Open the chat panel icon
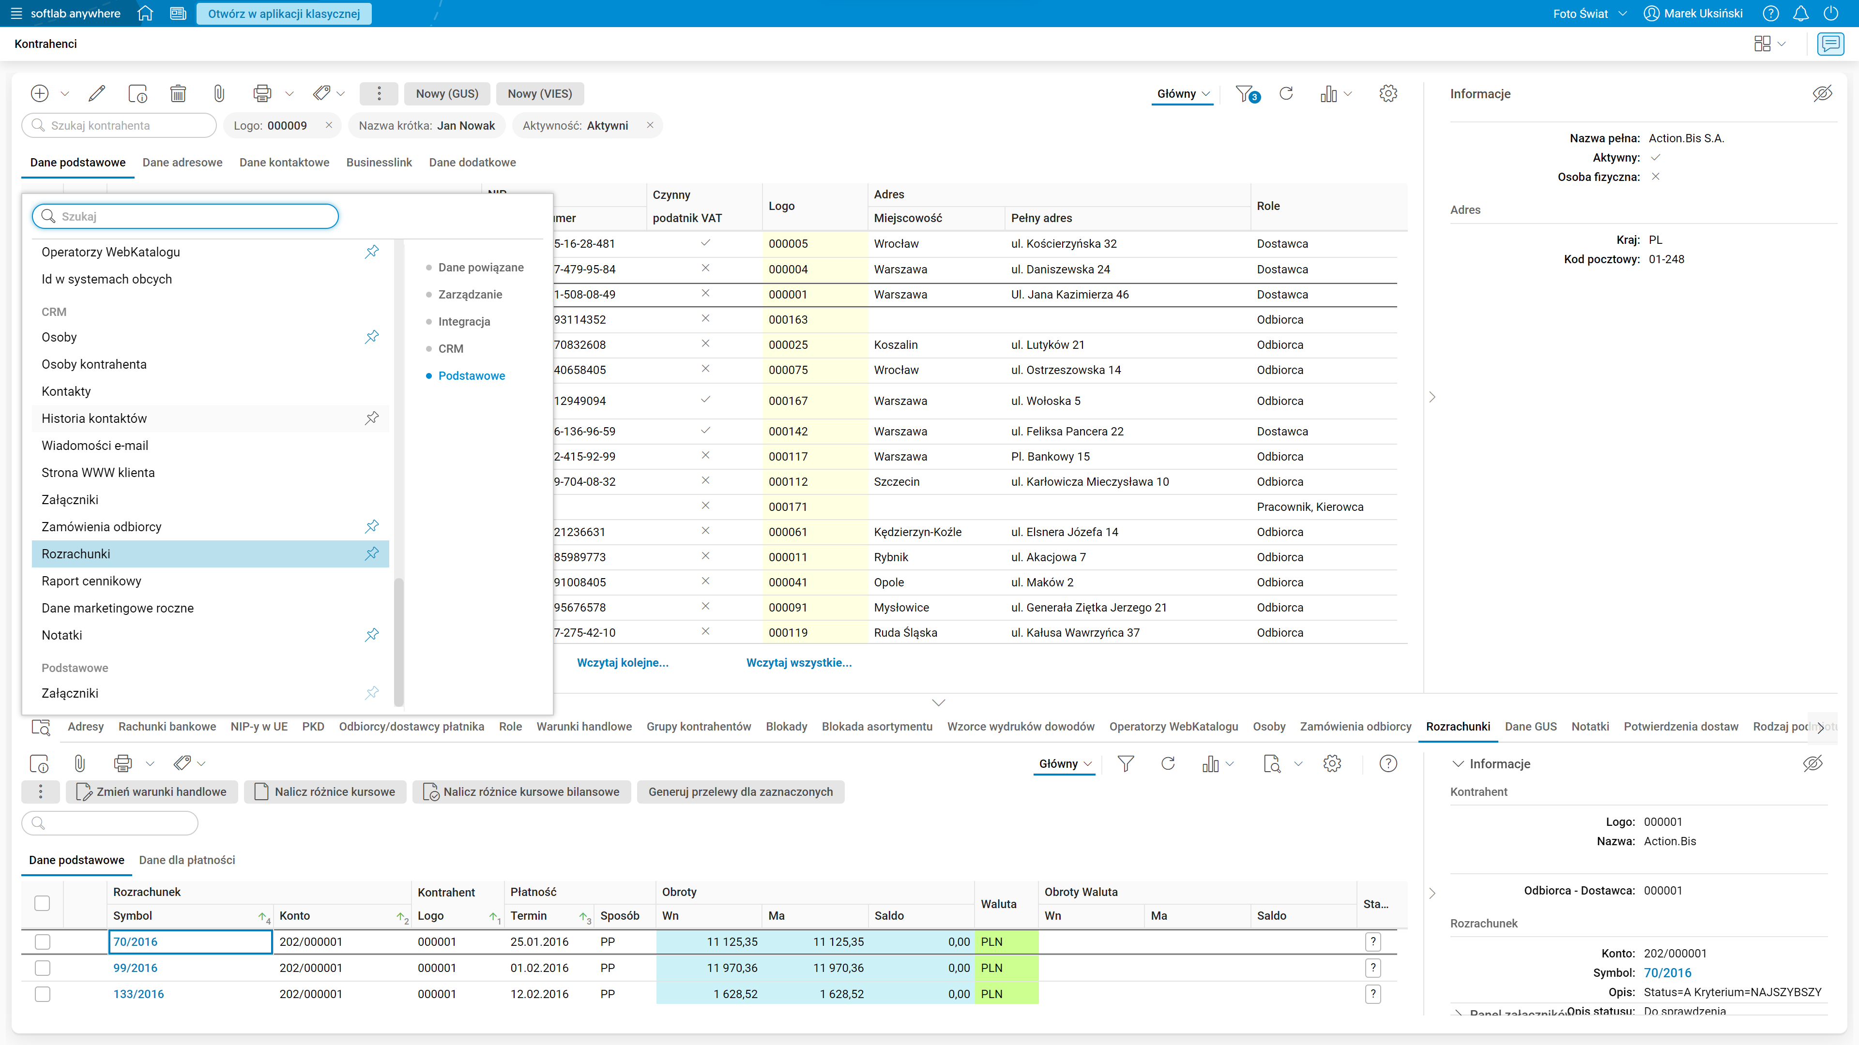The image size is (1859, 1045). click(1830, 44)
